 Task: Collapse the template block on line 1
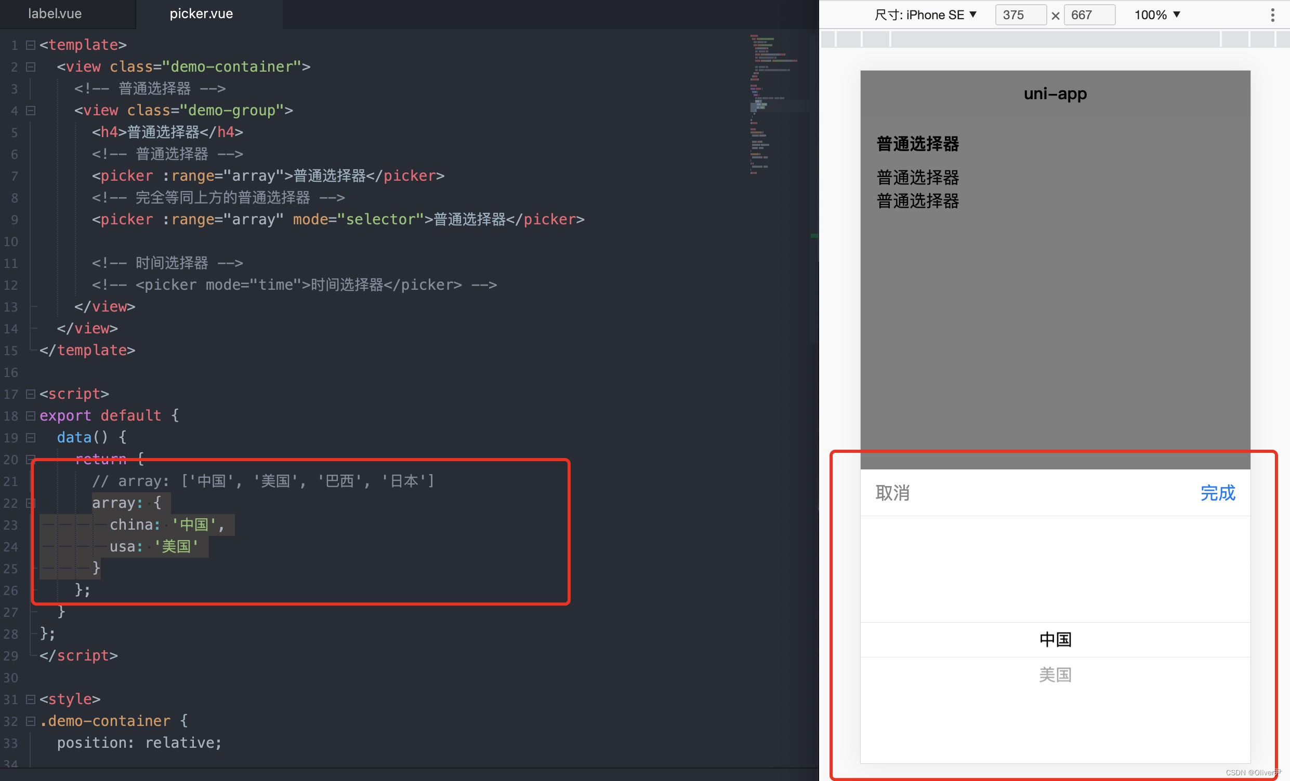[30, 45]
